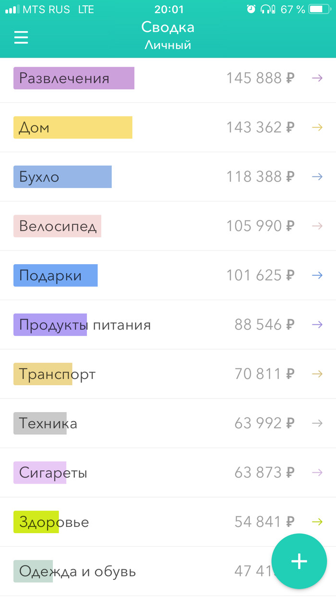Tap the 105 990 ₽ Велосипед amount

point(260,226)
